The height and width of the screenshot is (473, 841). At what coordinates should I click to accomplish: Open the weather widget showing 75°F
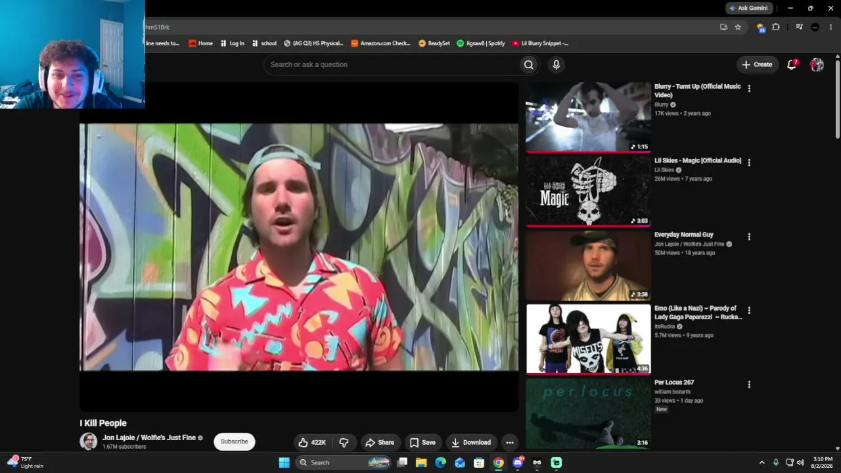25,462
